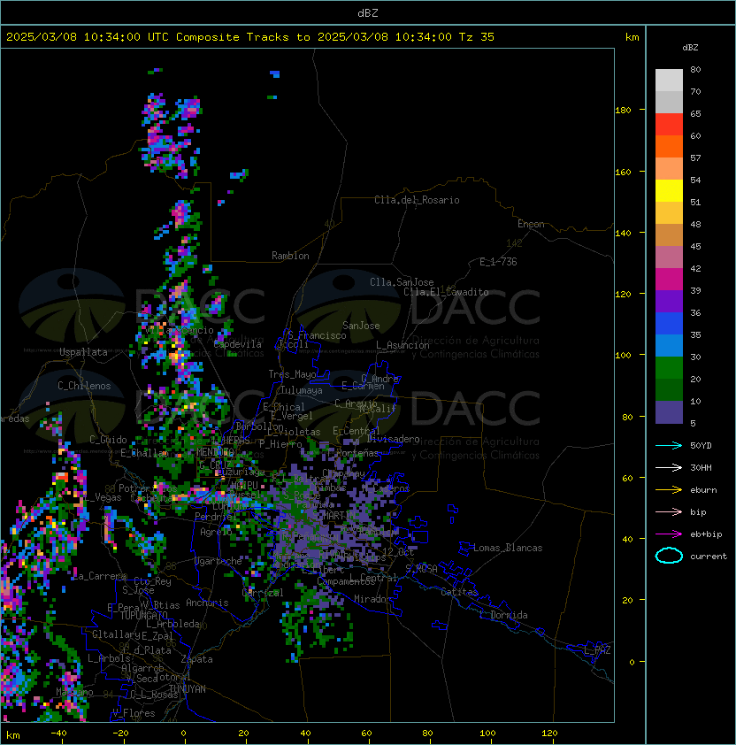Click the '5' value on the color scale

693,423
